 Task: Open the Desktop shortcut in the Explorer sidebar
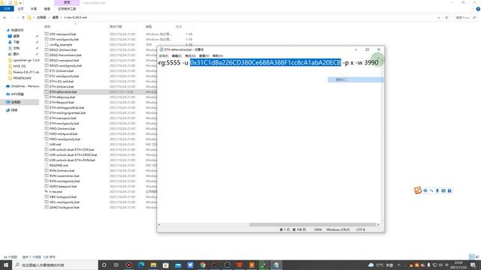pos(16,36)
